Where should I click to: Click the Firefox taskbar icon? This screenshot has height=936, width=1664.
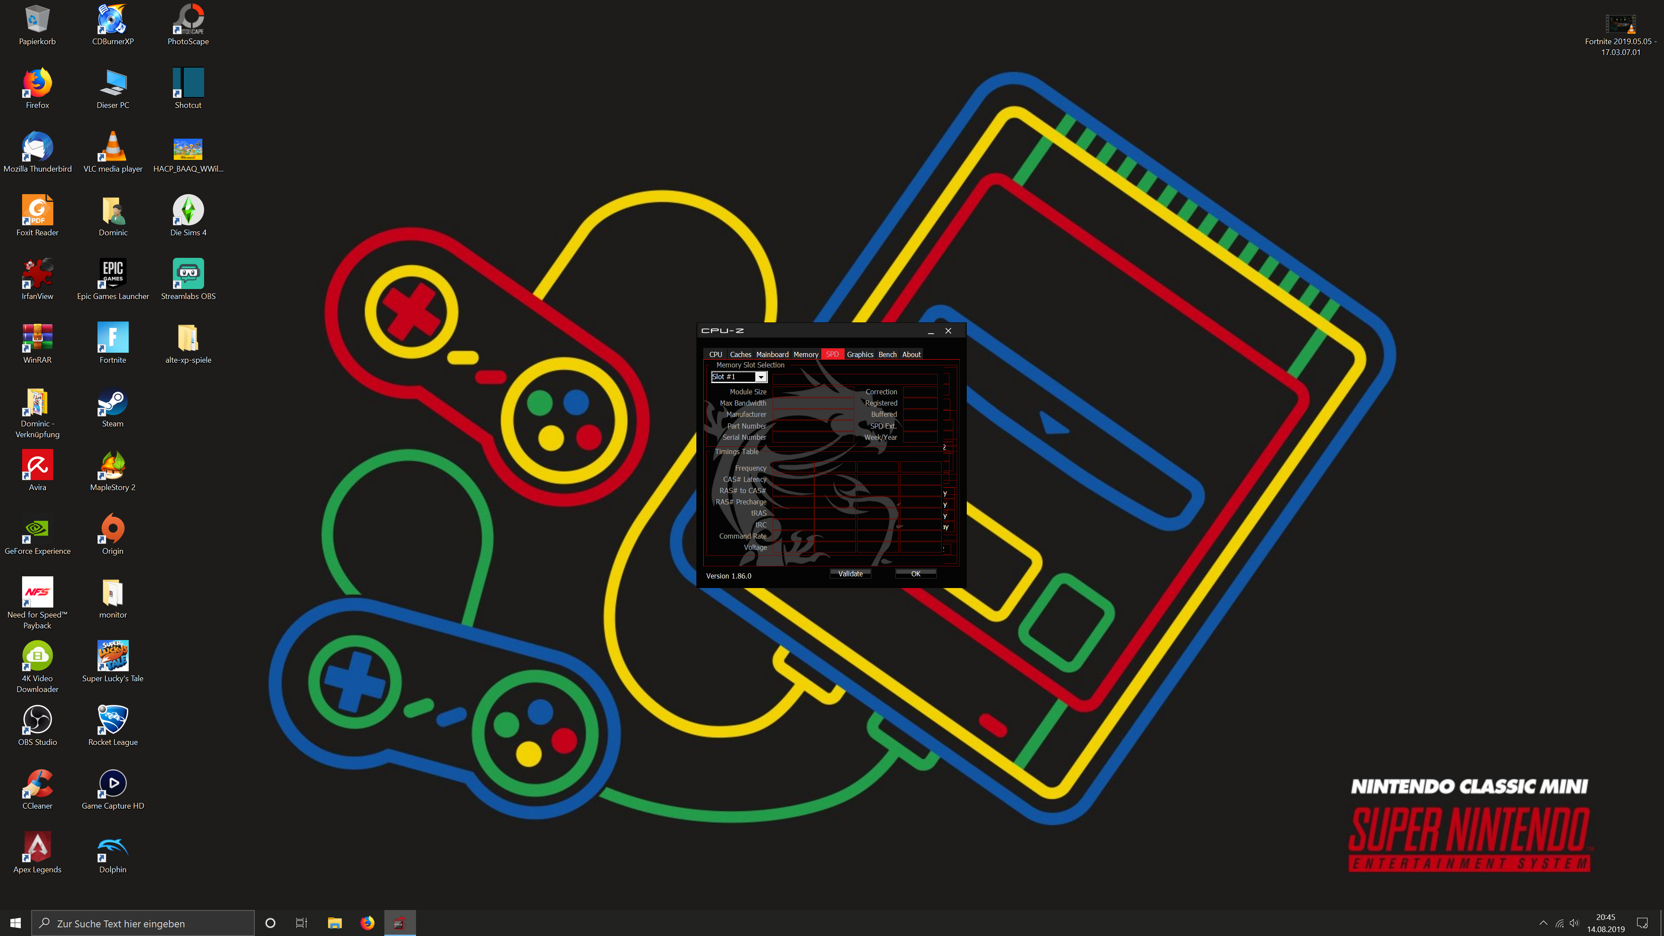(x=367, y=923)
